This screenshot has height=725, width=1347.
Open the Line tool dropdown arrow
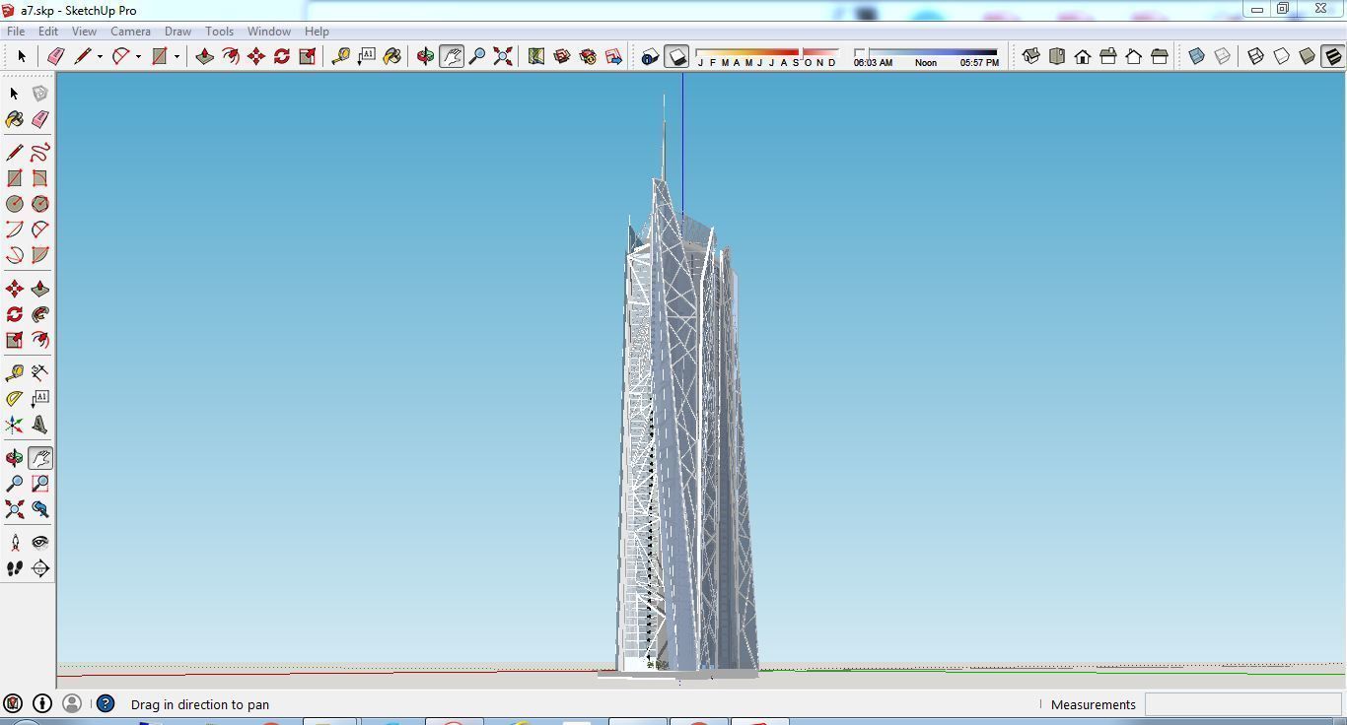coord(99,56)
